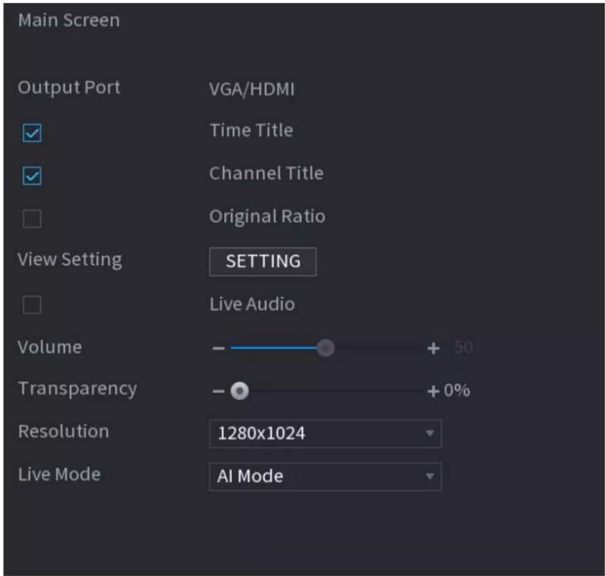Enable the Live Audio checkbox
605x576 pixels.
32,304
